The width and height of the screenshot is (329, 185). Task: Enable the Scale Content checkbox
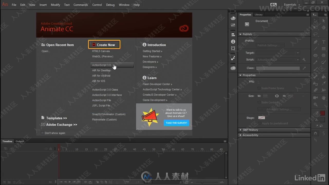259,102
